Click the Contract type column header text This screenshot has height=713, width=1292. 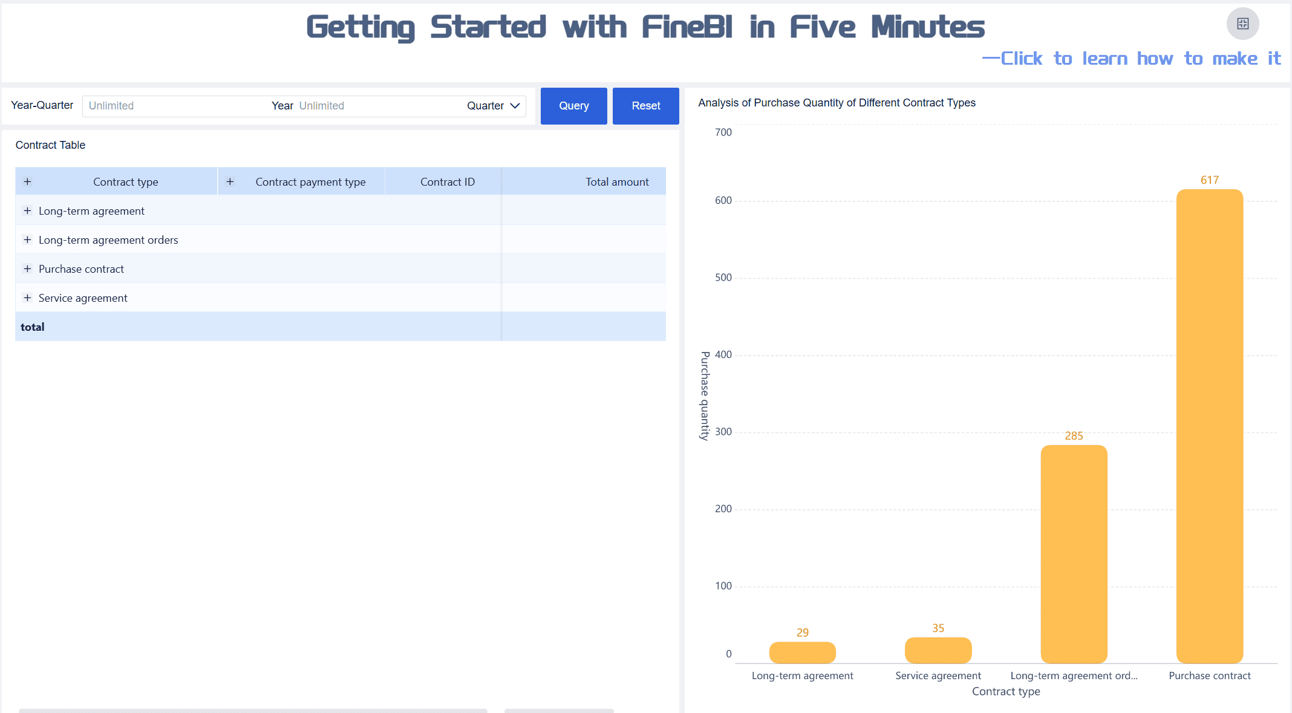(x=126, y=182)
